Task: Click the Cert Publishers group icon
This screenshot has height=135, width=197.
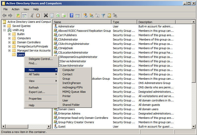Action: click(x=56, y=35)
